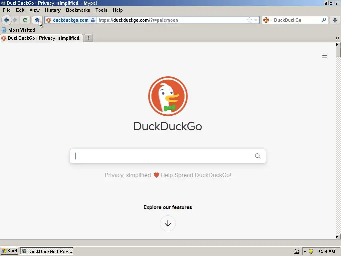Screen dimensions: 341x256
Task: Open the search engine selector dropdown
Action: pyautogui.click(x=267, y=20)
